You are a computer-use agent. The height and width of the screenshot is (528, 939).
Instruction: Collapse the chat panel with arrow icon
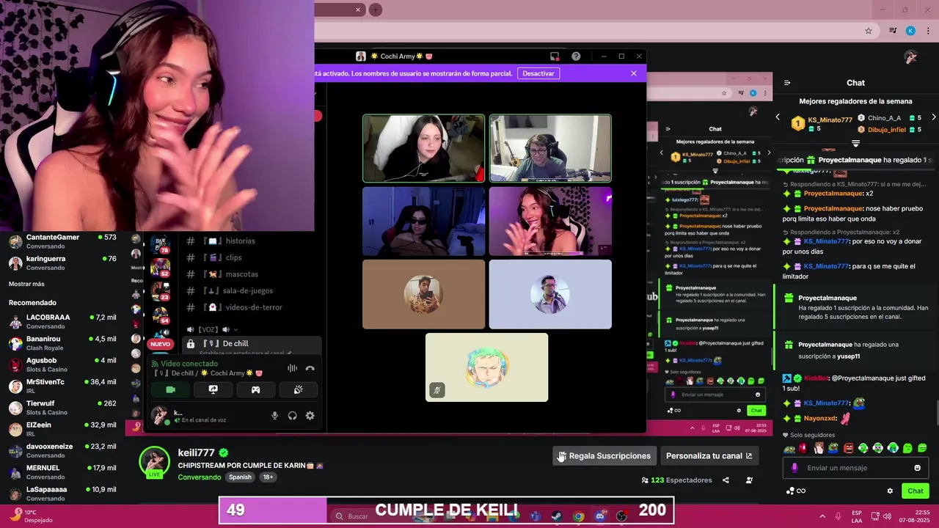pos(787,83)
